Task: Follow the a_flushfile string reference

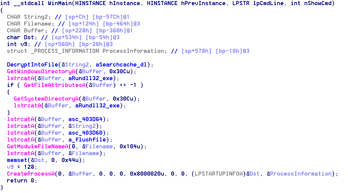Action: click(90, 140)
